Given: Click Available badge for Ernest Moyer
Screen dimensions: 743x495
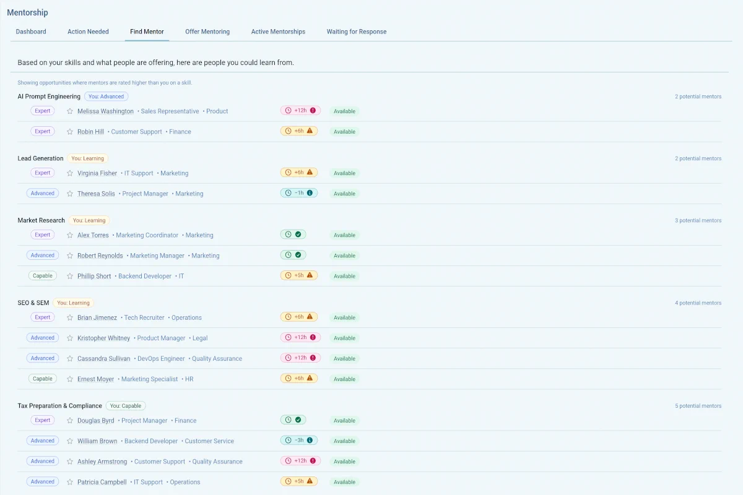Looking at the screenshot, I should pyautogui.click(x=344, y=379).
